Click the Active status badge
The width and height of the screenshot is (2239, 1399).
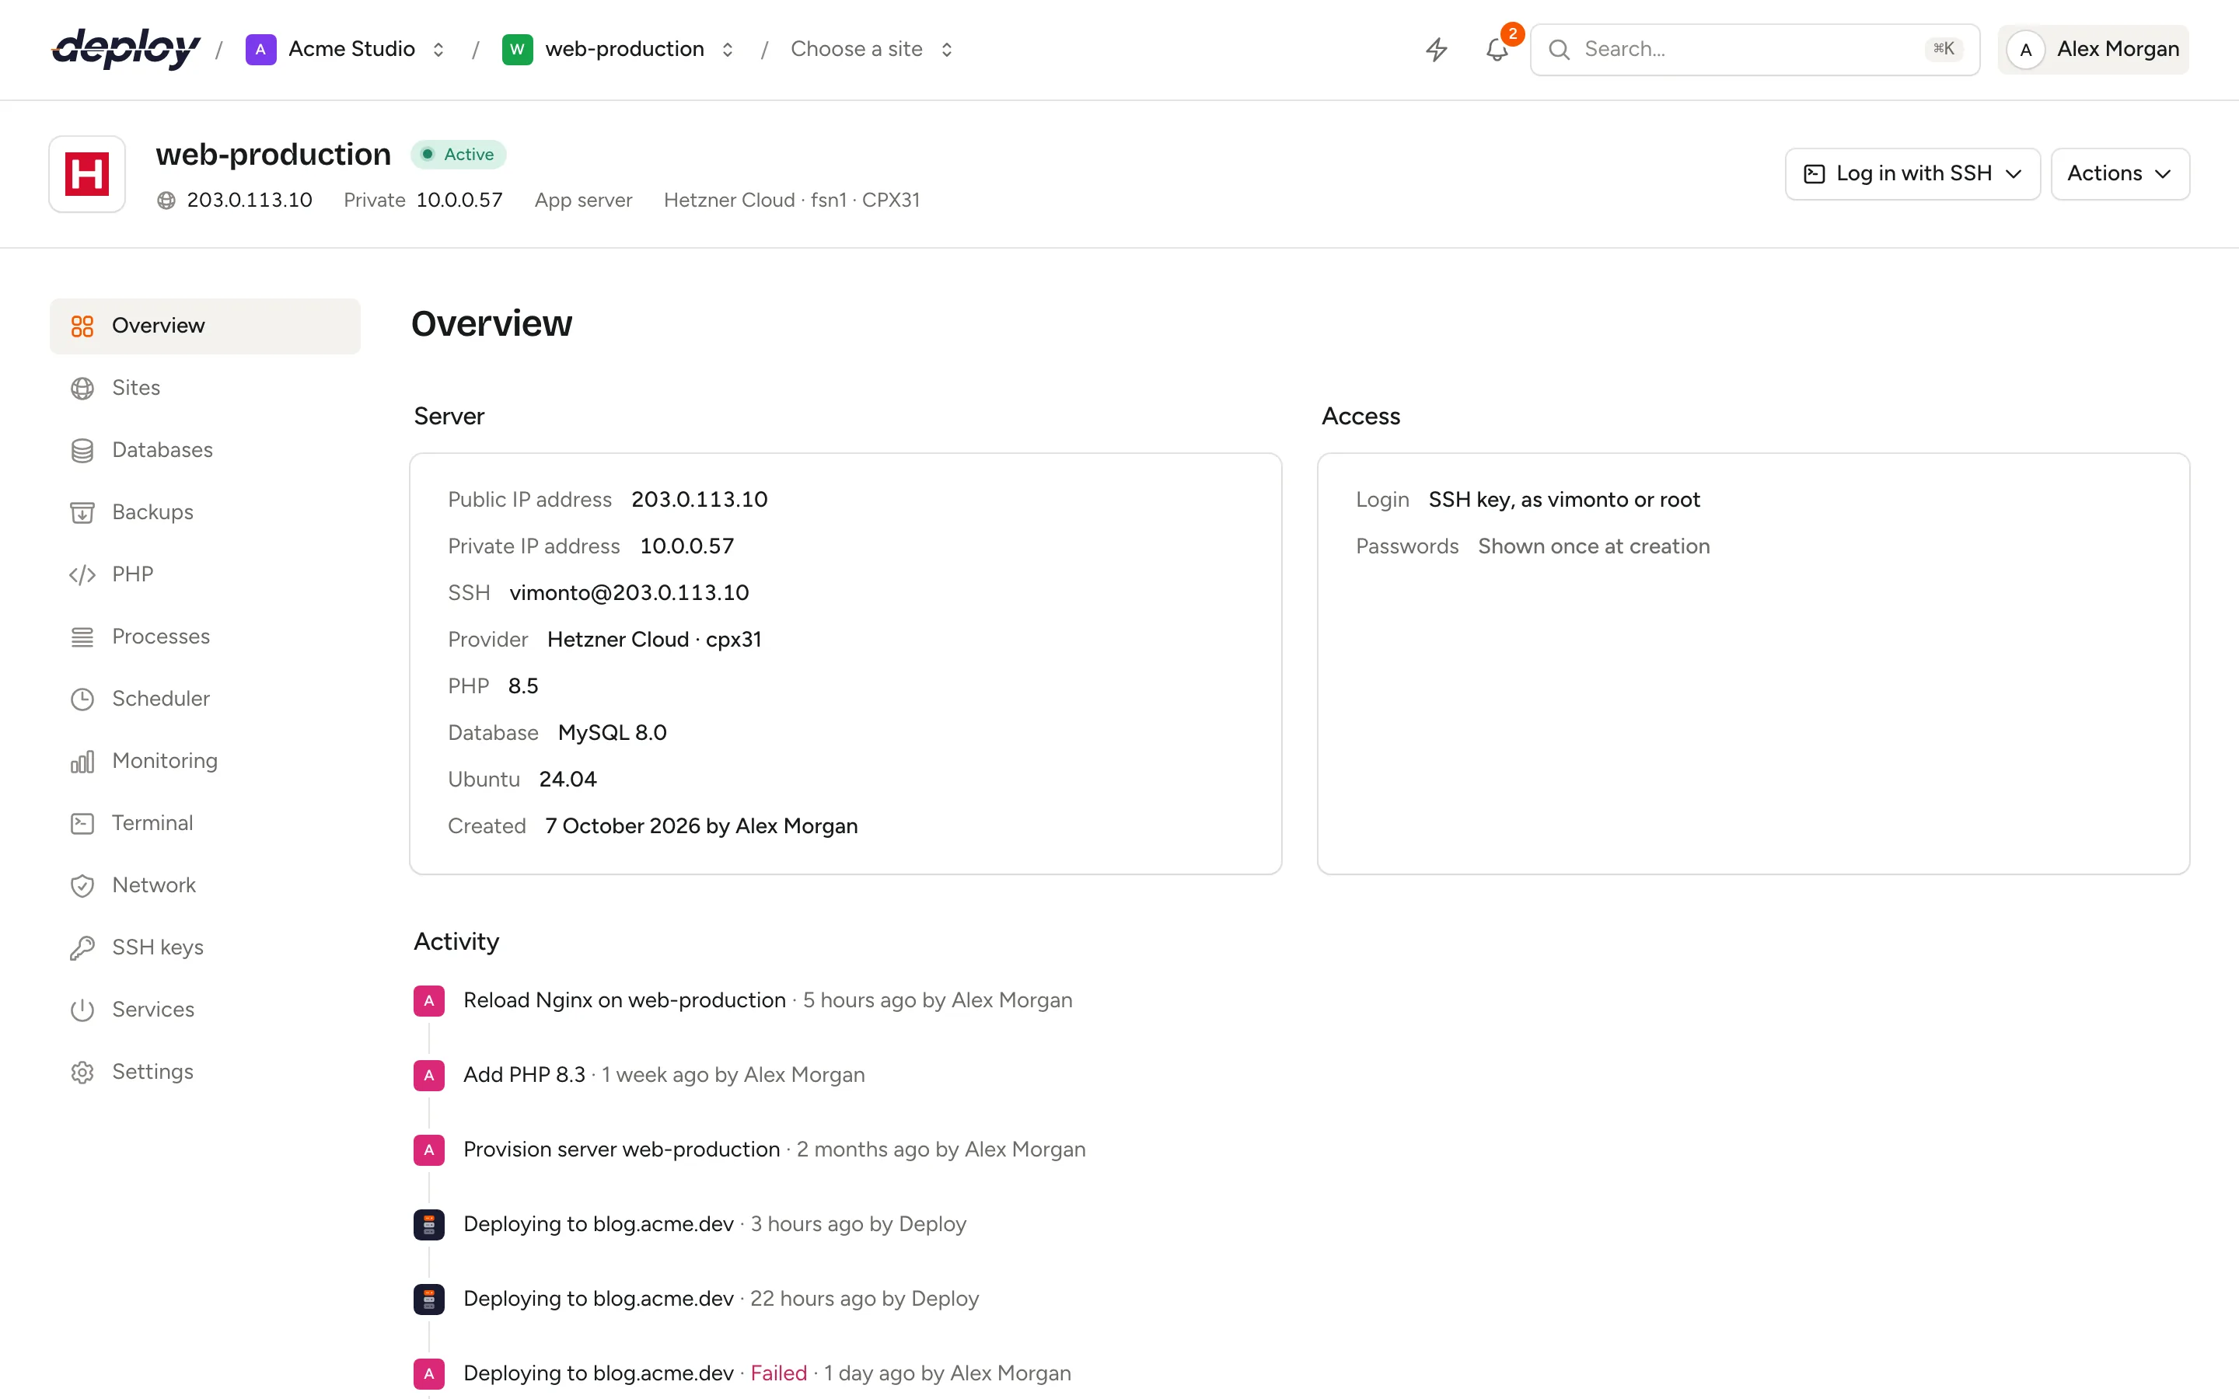[x=459, y=155]
